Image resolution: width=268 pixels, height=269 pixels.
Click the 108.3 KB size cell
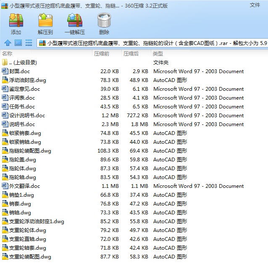(x=108, y=150)
